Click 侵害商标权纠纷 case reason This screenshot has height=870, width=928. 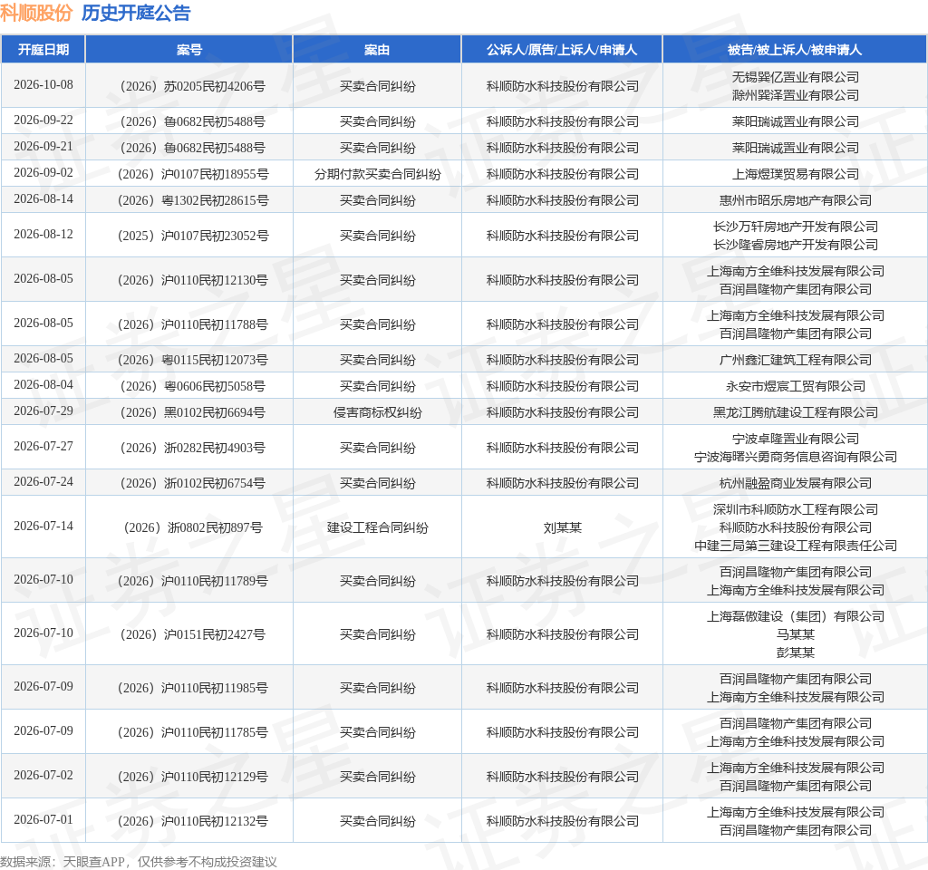tap(378, 412)
